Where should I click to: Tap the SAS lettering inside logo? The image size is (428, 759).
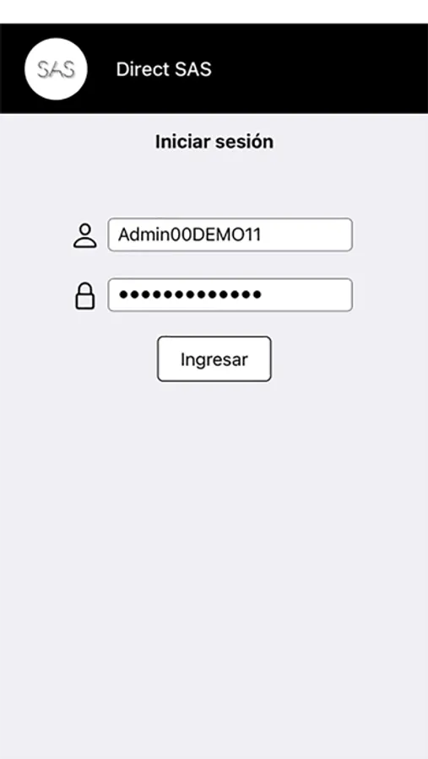click(x=57, y=70)
